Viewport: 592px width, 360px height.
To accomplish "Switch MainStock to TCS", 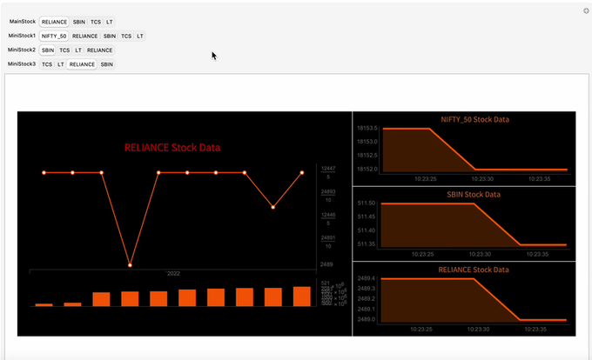I will coord(97,21).
